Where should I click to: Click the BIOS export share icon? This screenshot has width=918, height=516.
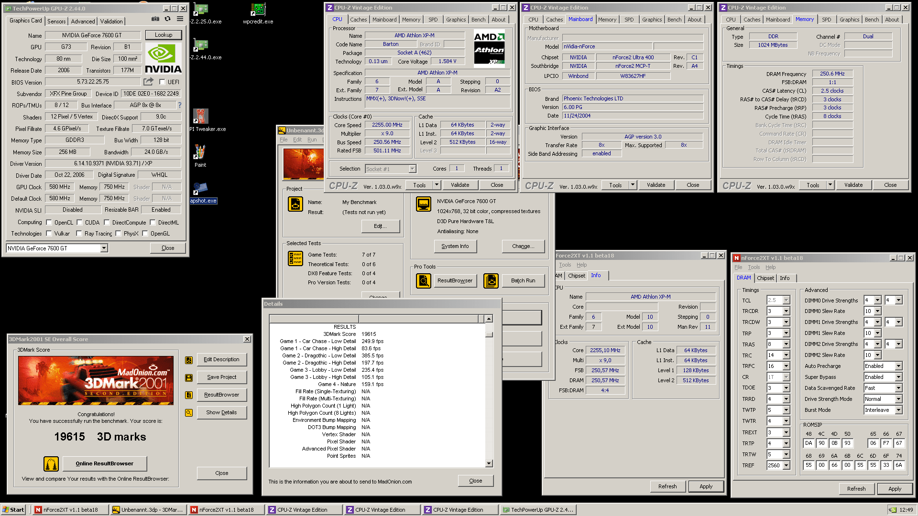click(149, 82)
